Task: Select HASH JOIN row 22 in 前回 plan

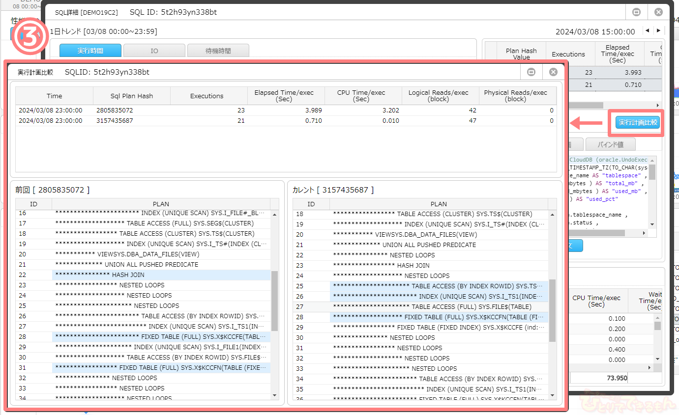Action: point(161,275)
